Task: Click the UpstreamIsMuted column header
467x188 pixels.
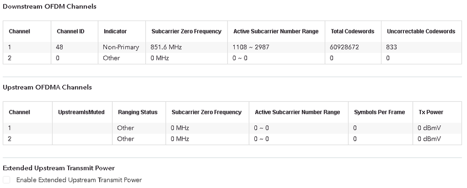Action: pos(81,112)
